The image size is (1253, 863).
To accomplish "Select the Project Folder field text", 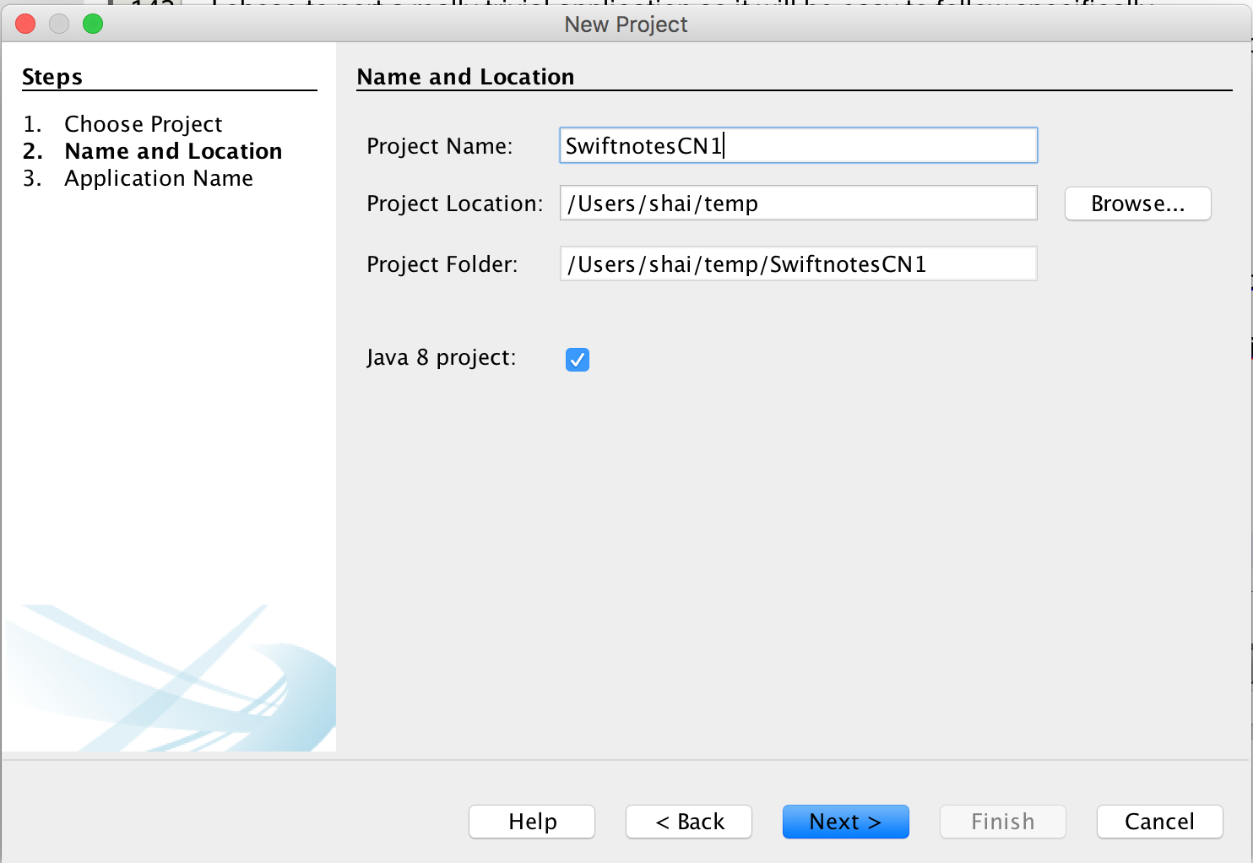I will coord(798,263).
